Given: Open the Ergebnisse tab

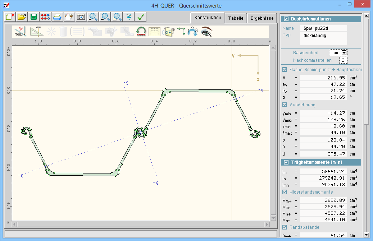Looking at the screenshot, I should coord(262,18).
